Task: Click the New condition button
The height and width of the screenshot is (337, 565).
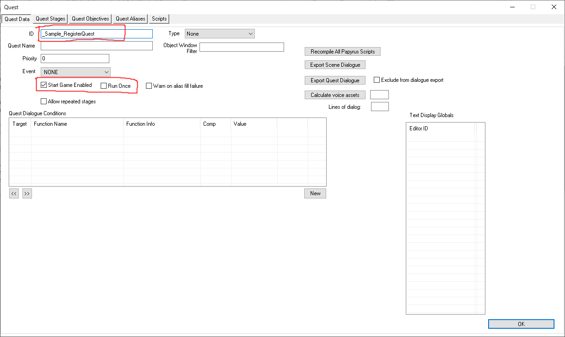Action: [315, 193]
